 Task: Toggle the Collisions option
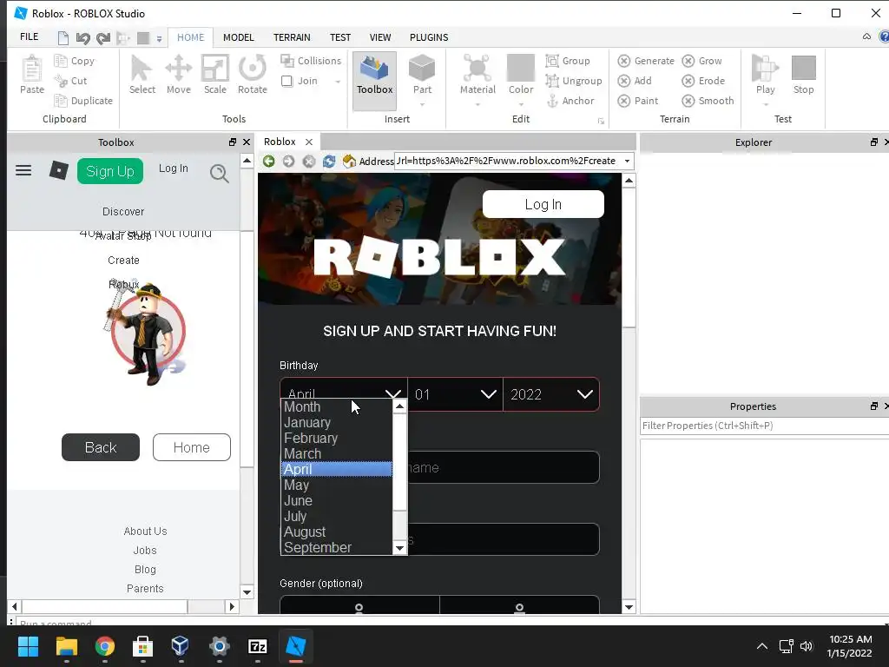pos(311,61)
